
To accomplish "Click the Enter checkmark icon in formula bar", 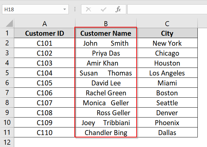I will pos(103,9).
